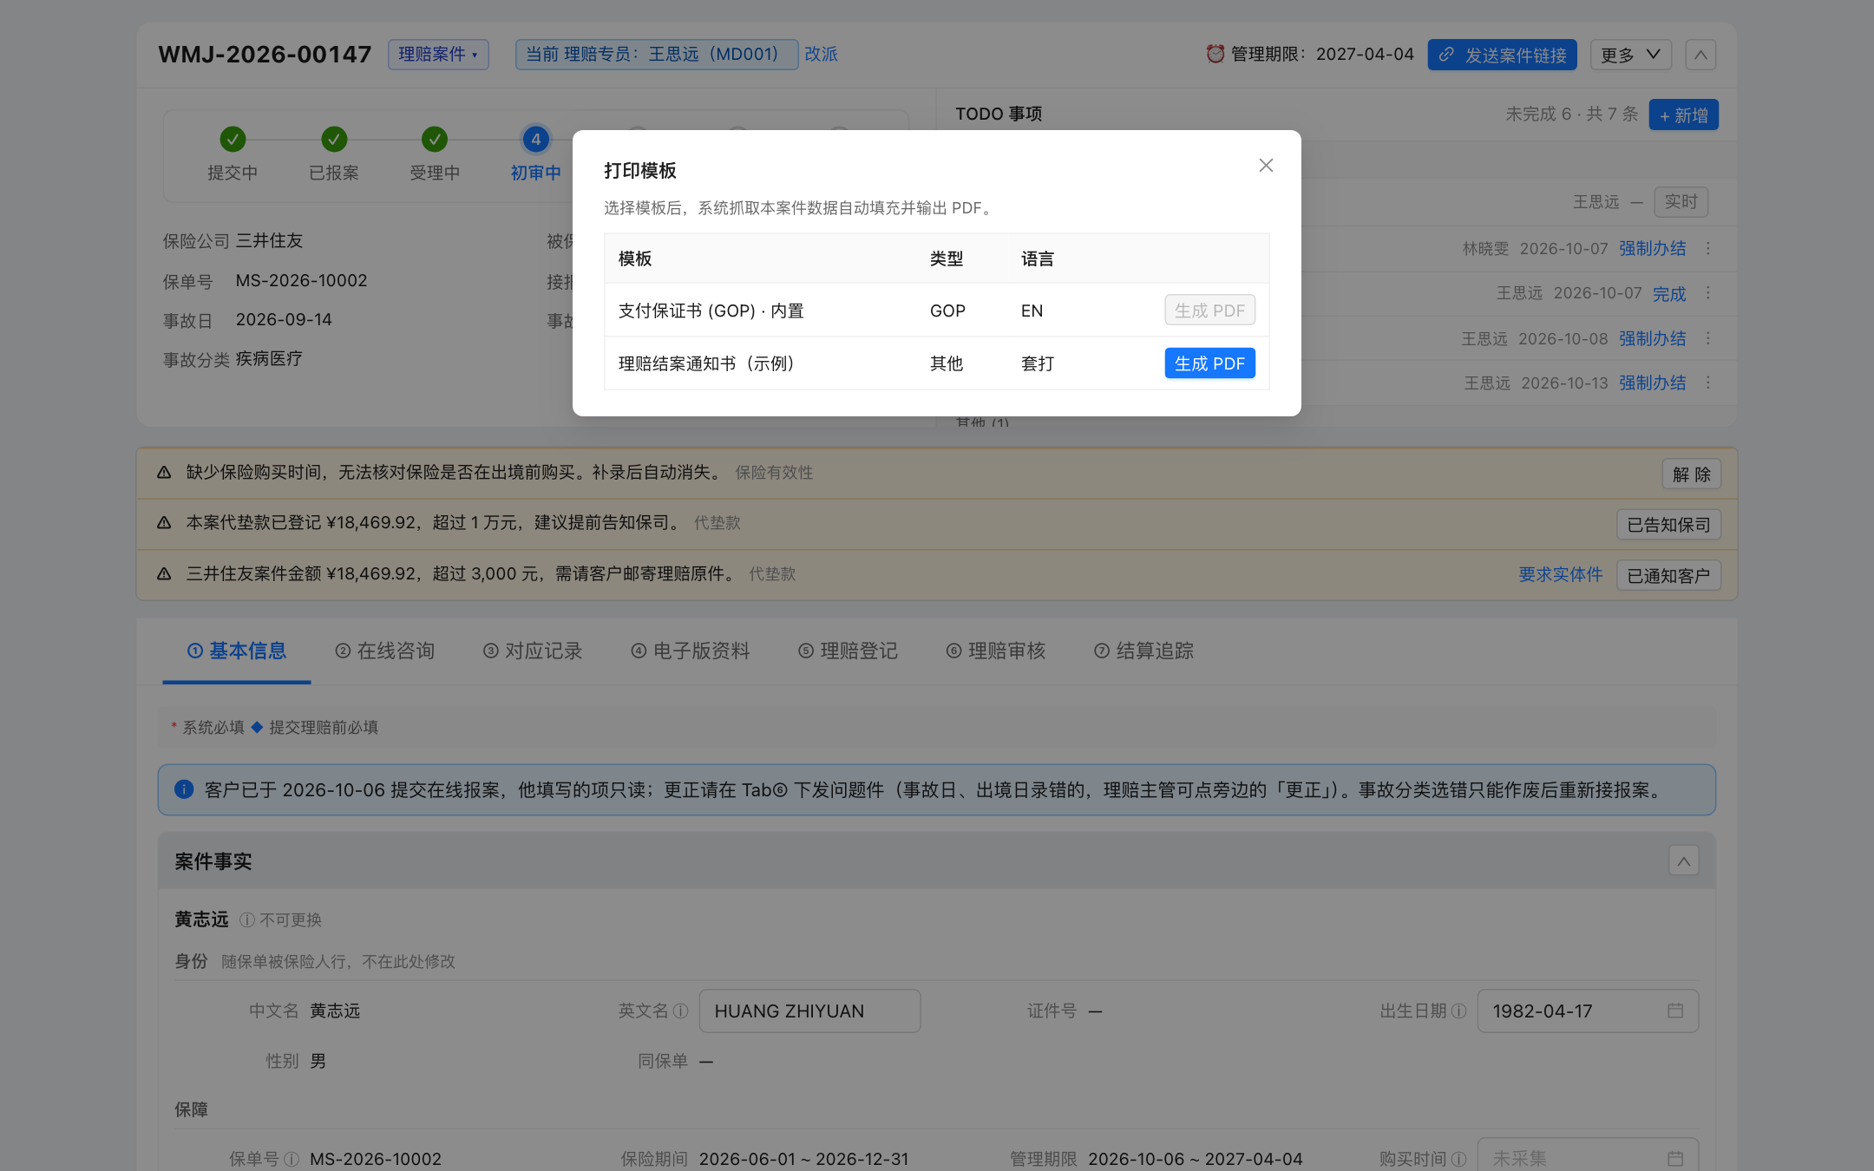Click the info icon next to 购买时间
This screenshot has width=1874, height=1171.
1458,1160
